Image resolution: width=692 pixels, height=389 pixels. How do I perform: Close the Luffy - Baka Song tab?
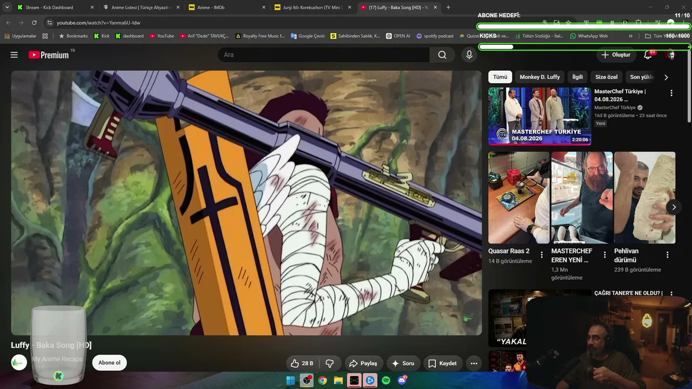tap(435, 8)
